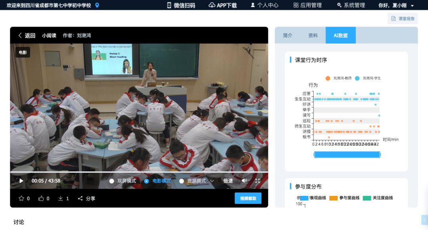Switch to the 资料 tab
The image size is (428, 230).
[x=313, y=35]
